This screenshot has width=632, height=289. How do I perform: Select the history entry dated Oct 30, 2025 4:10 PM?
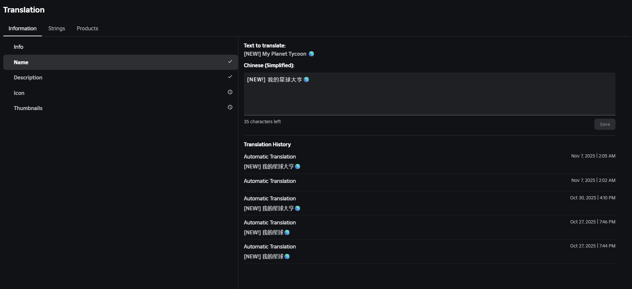430,203
